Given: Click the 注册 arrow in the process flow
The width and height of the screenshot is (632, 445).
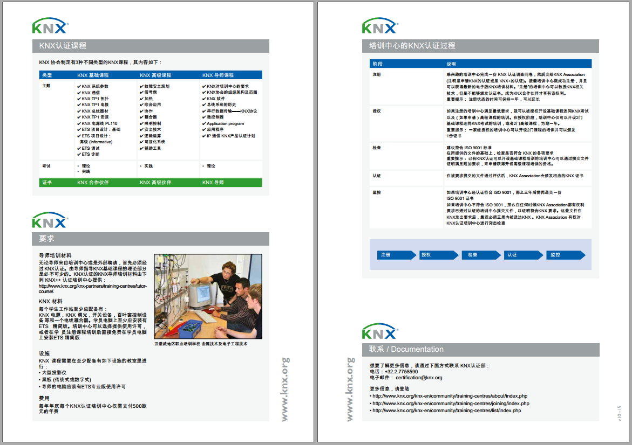Looking at the screenshot, I should coord(396,255).
